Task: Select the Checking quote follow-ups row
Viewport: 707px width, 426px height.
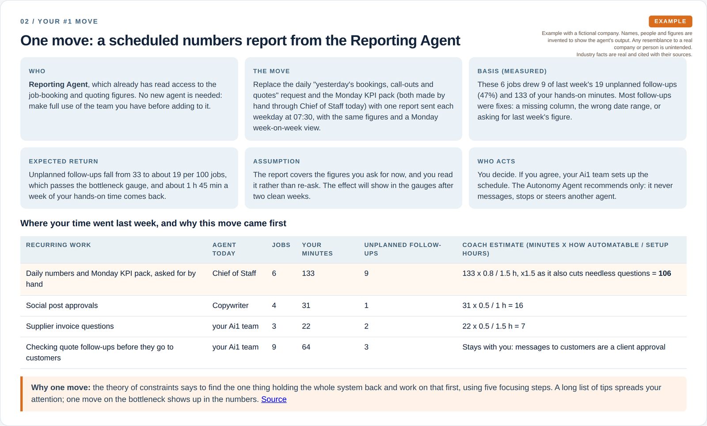Action: click(x=353, y=353)
